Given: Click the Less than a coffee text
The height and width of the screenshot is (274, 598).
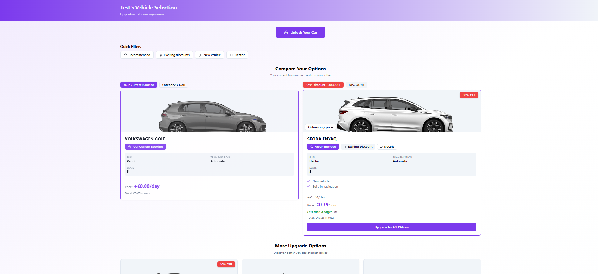Looking at the screenshot, I should click(x=320, y=212).
